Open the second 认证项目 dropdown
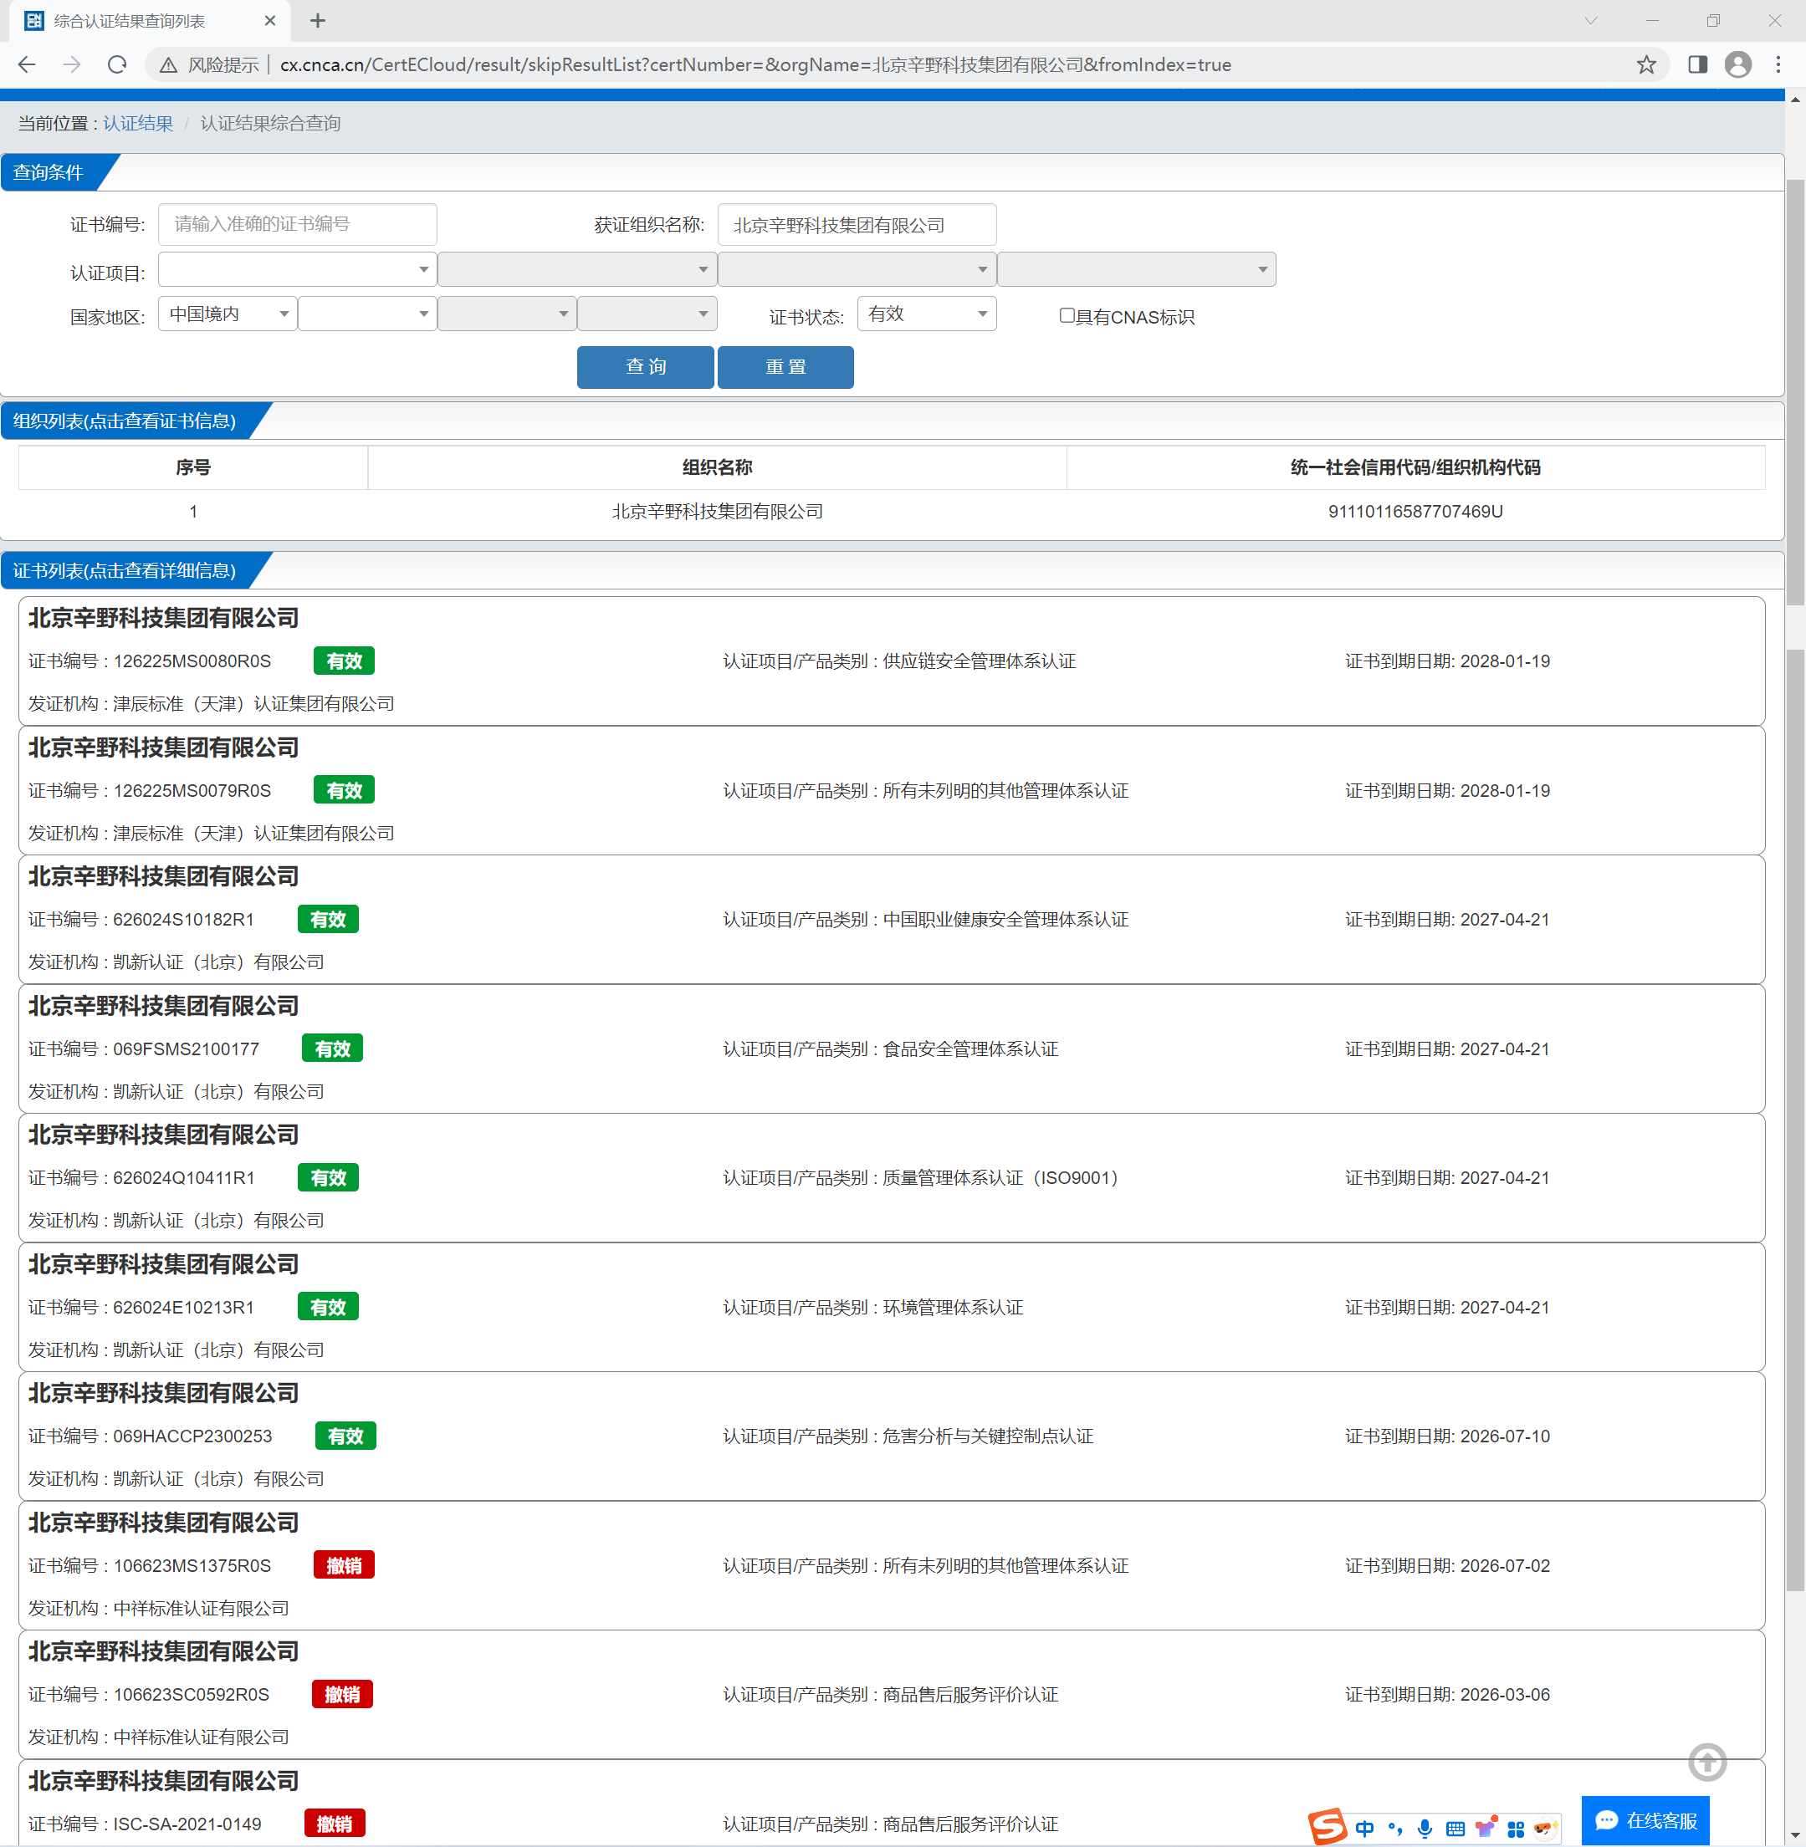Viewport: 1806px width, 1847px height. click(x=576, y=269)
